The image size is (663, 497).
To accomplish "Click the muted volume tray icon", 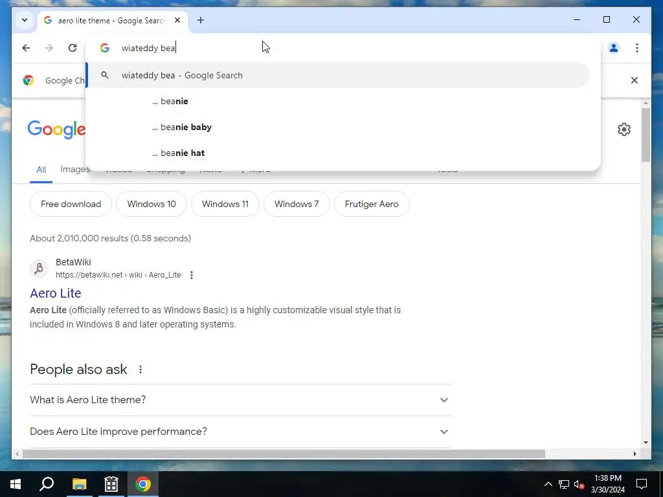I will [579, 484].
